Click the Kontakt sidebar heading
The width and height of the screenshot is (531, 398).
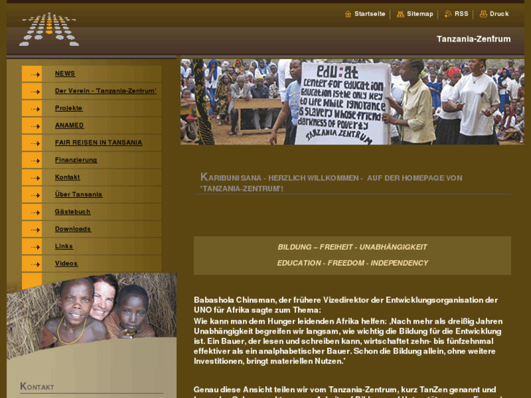pyautogui.click(x=37, y=386)
